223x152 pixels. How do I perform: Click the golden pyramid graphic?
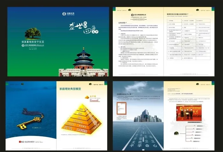(83, 115)
